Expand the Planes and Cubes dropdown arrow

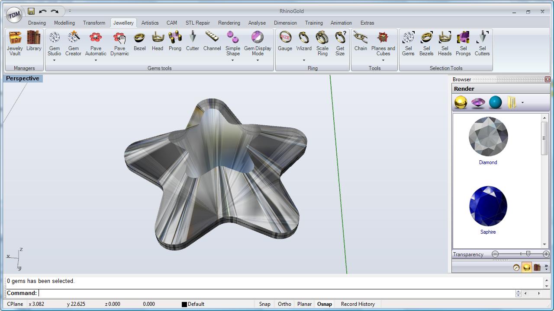[383, 60]
